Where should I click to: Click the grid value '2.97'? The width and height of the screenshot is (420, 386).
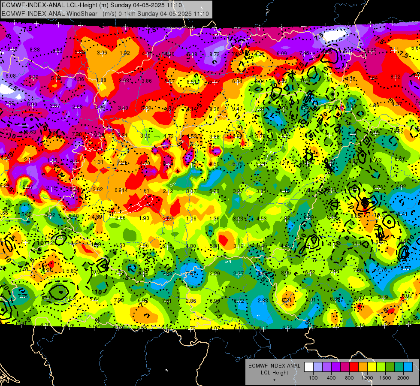tap(28, 187)
